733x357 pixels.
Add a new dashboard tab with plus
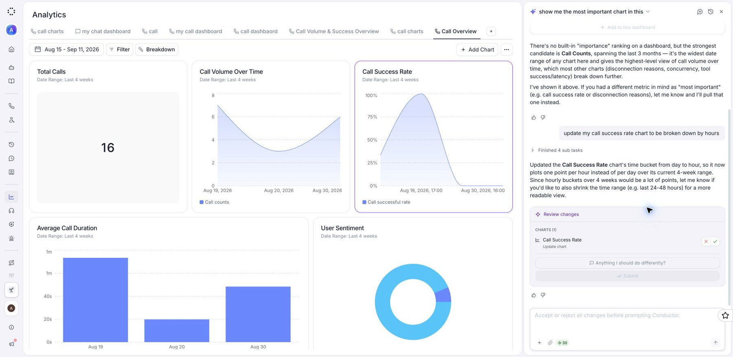(491, 31)
